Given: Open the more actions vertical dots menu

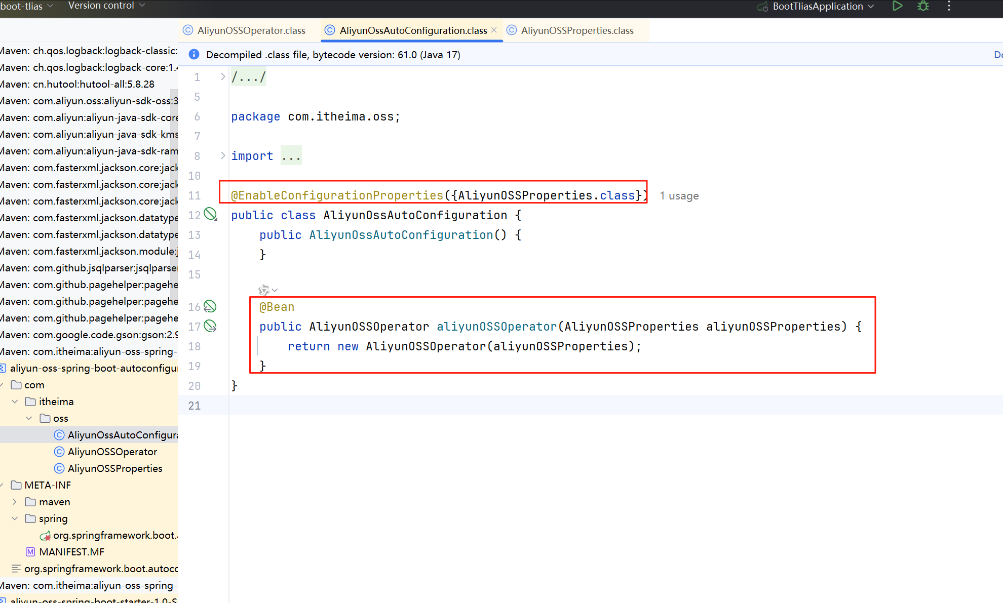Looking at the screenshot, I should [949, 6].
